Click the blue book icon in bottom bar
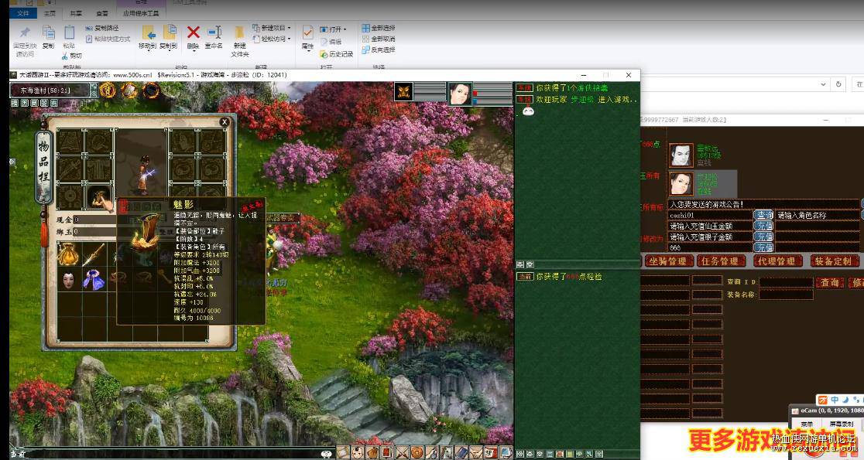Image resolution: width=864 pixels, height=460 pixels. pyautogui.click(x=461, y=453)
